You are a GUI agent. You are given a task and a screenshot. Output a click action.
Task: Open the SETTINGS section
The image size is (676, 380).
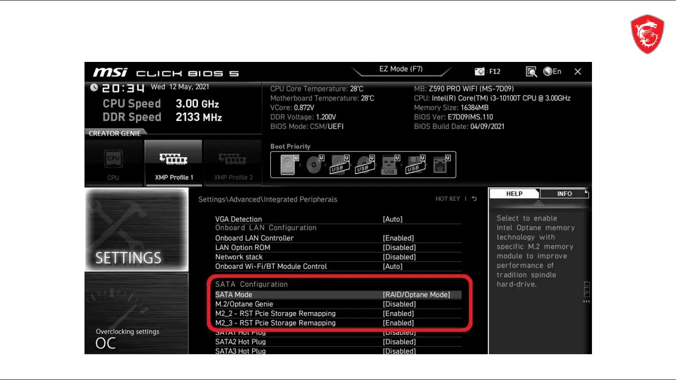pos(136,229)
